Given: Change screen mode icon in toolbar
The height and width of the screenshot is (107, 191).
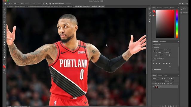Looking at the screenshot, I should [4, 73].
